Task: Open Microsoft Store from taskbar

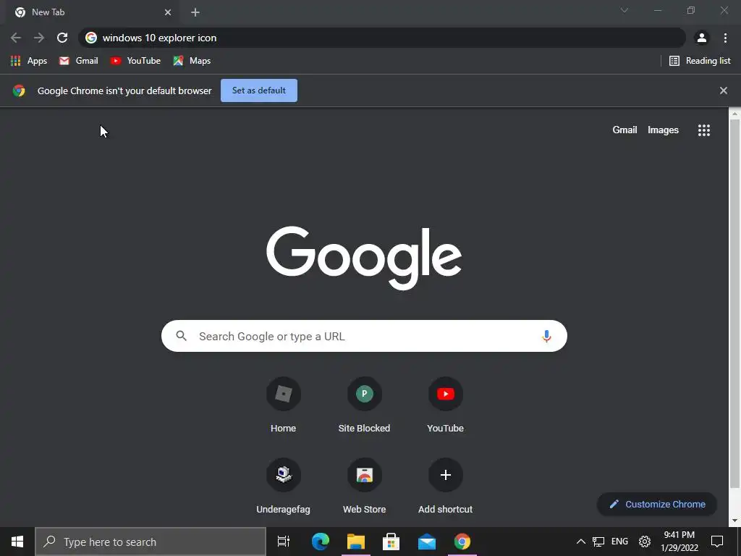Action: pos(391,542)
